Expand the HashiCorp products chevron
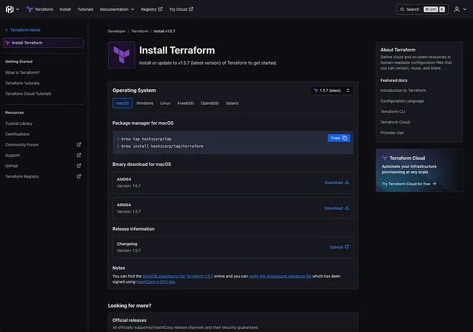Image resolution: width=473 pixels, height=332 pixels. (x=18, y=9)
